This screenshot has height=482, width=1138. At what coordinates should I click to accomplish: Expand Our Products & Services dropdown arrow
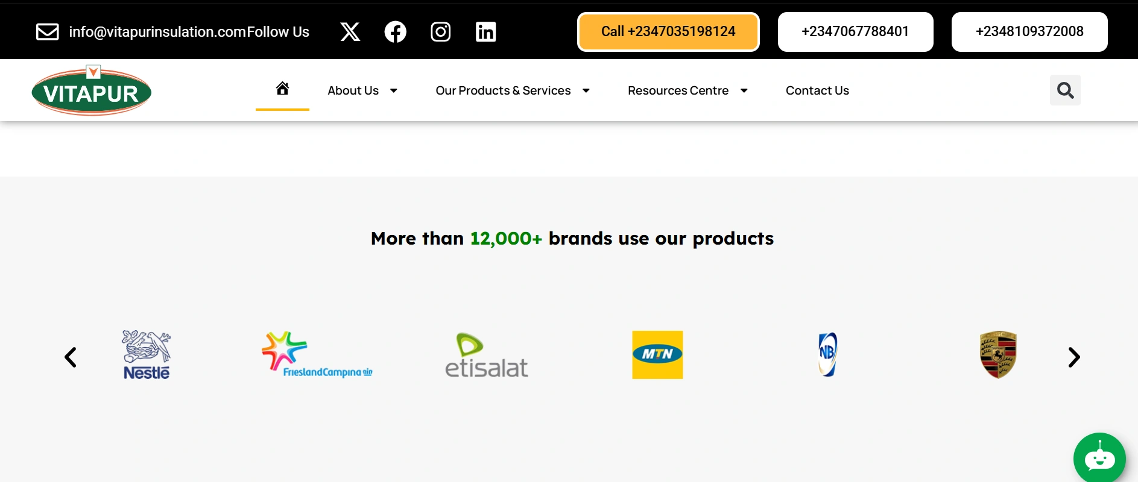(586, 91)
